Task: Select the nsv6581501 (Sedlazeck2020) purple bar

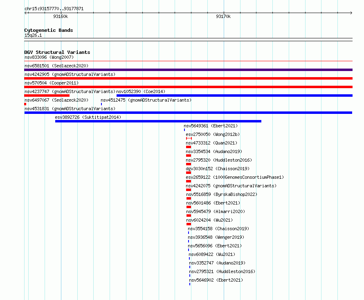Action: tap(188, 70)
